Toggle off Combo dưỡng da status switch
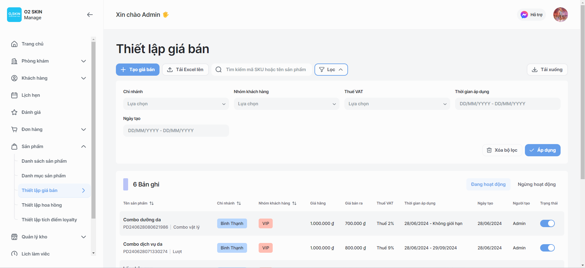Image resolution: width=585 pixels, height=268 pixels. pyautogui.click(x=547, y=223)
